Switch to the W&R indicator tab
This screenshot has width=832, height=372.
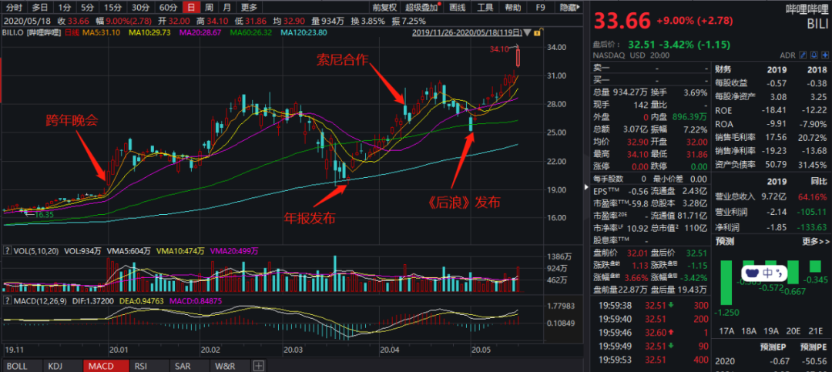pos(224,366)
